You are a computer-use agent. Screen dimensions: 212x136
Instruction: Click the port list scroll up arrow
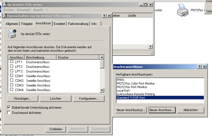102,57
